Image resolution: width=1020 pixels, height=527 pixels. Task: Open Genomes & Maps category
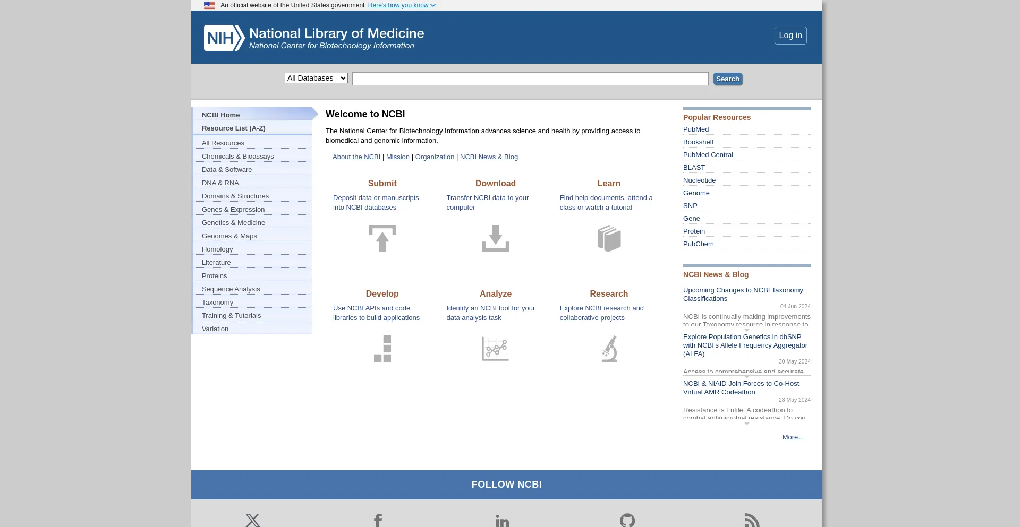[253, 236]
